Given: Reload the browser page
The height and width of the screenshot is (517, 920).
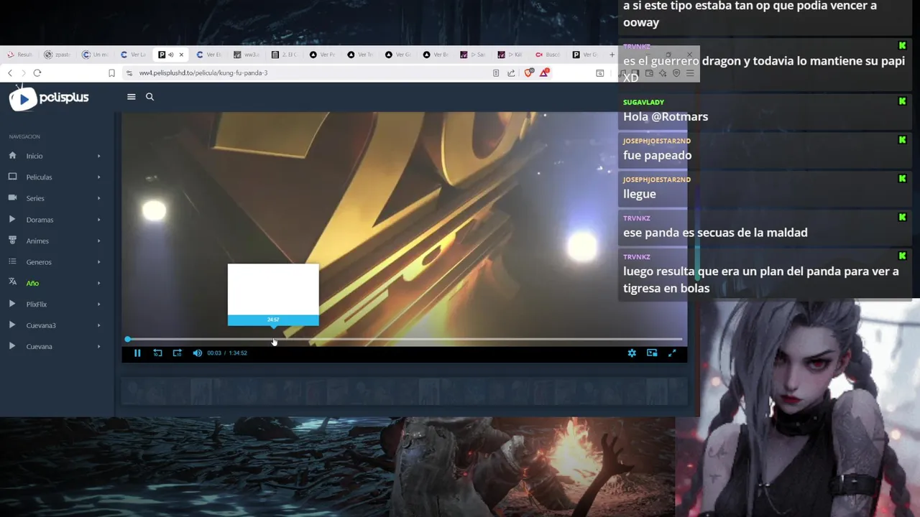Looking at the screenshot, I should 37,73.
